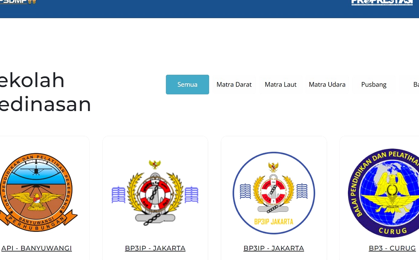Open BP3IP - JAKARTA link under anchor logo without circle
The height and width of the screenshot is (260, 419).
pos(155,248)
